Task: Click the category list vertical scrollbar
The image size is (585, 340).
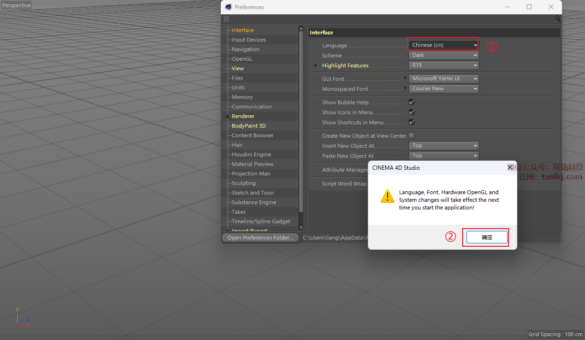Action: 301,120
